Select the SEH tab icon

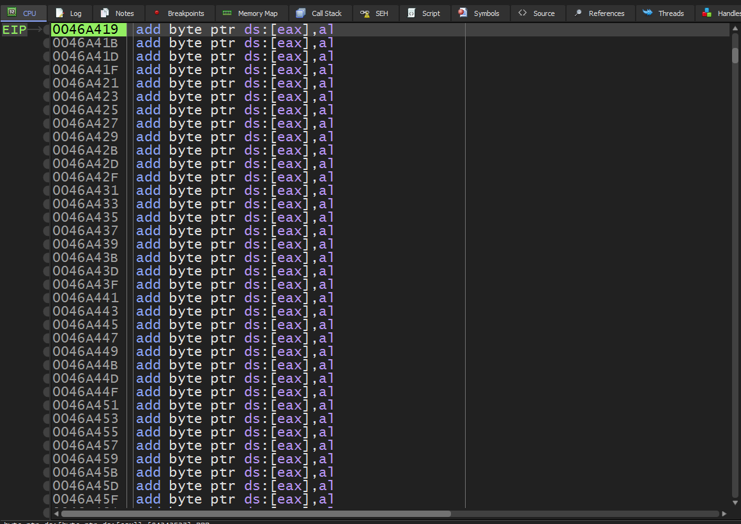coord(364,13)
